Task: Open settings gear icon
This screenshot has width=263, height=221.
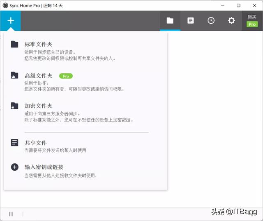Action: [231, 21]
